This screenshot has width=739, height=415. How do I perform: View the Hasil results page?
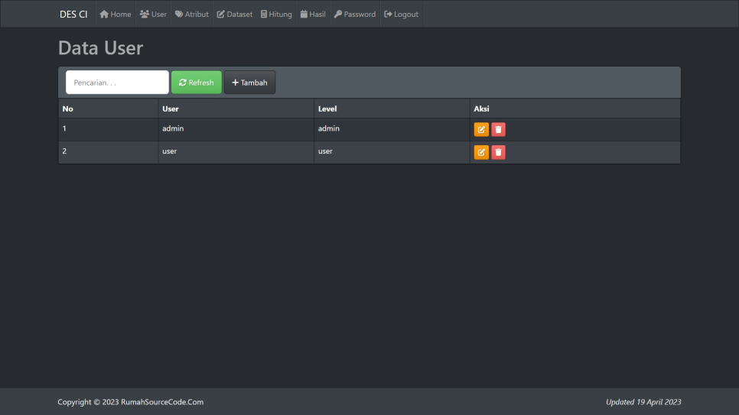(x=313, y=15)
